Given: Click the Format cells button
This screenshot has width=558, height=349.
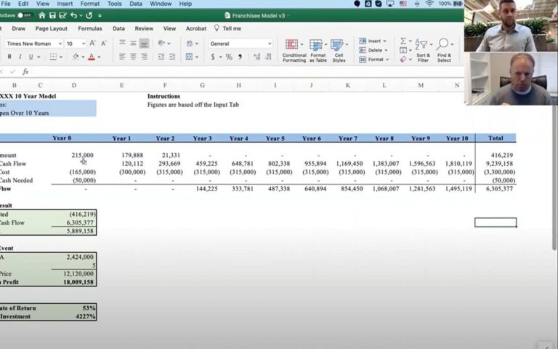Looking at the screenshot, I should (x=373, y=60).
